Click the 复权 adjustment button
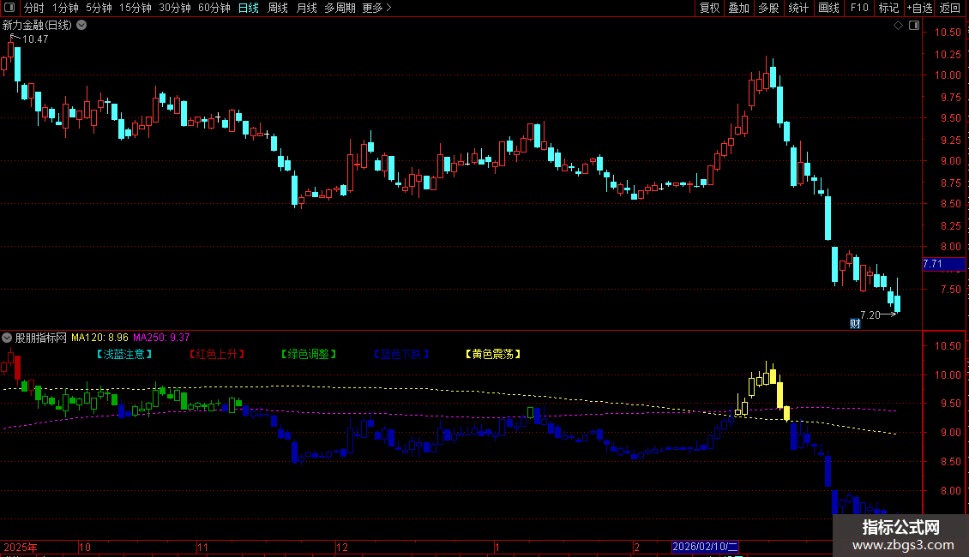This screenshot has width=969, height=557. click(x=709, y=8)
